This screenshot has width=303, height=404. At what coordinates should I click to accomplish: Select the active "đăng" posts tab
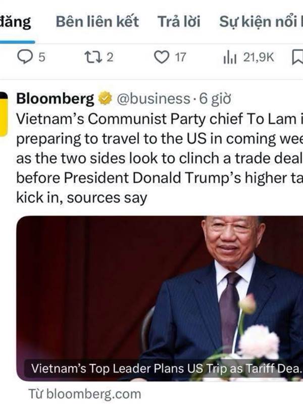pyautogui.click(x=15, y=22)
